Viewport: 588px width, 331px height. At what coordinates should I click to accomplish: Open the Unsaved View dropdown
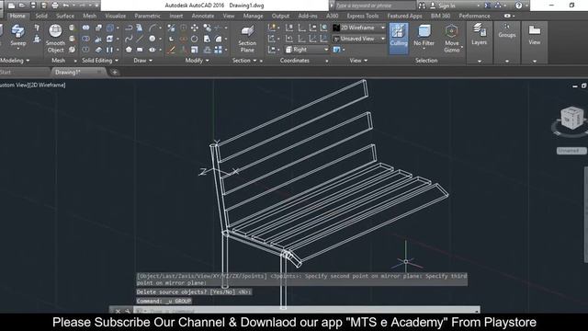(359, 39)
